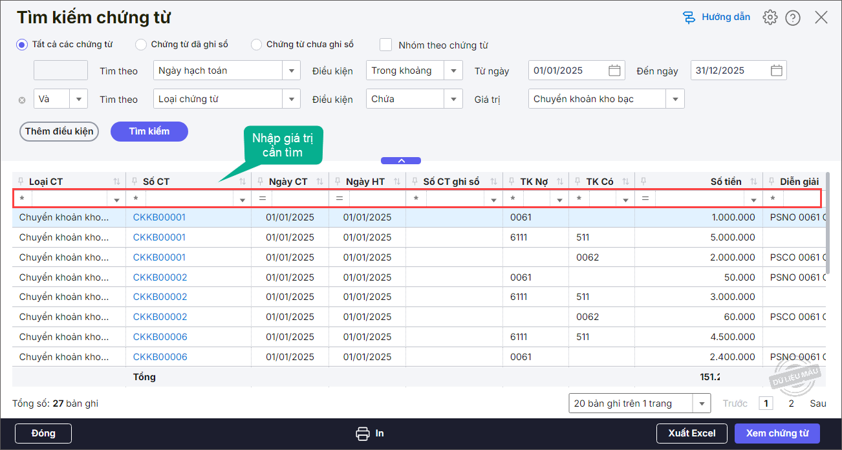Go to next page with Sau
The width and height of the screenshot is (842, 450).
click(817, 403)
